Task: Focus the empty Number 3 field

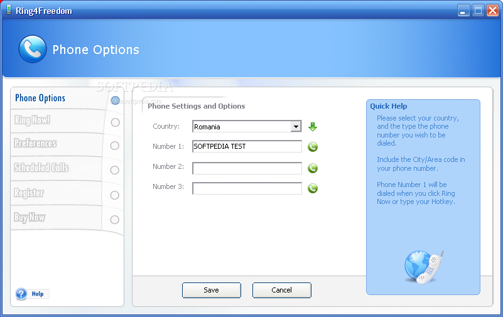Action: tap(247, 188)
